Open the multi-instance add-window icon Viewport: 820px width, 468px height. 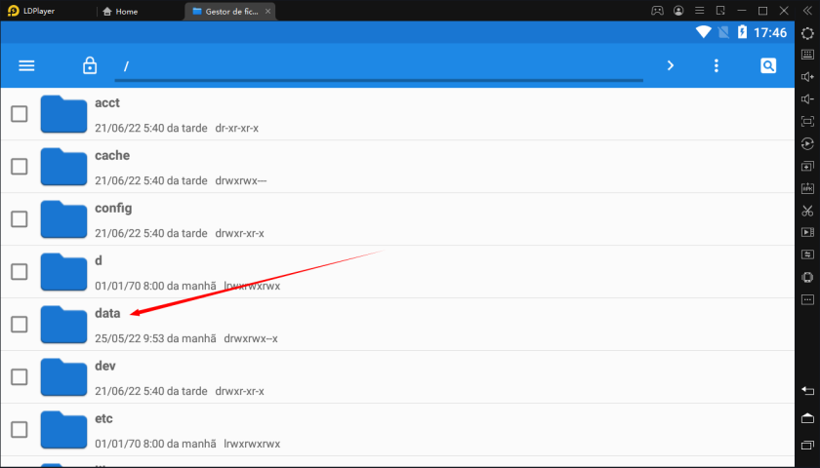(807, 166)
